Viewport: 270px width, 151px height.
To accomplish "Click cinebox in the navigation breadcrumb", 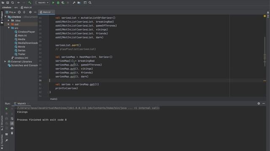I will [x=7, y=8].
